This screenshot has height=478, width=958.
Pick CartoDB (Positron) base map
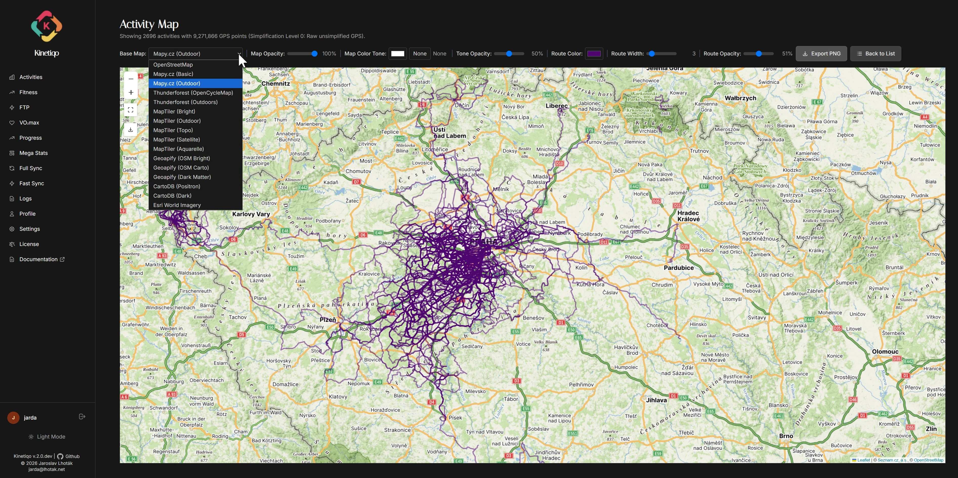point(195,186)
